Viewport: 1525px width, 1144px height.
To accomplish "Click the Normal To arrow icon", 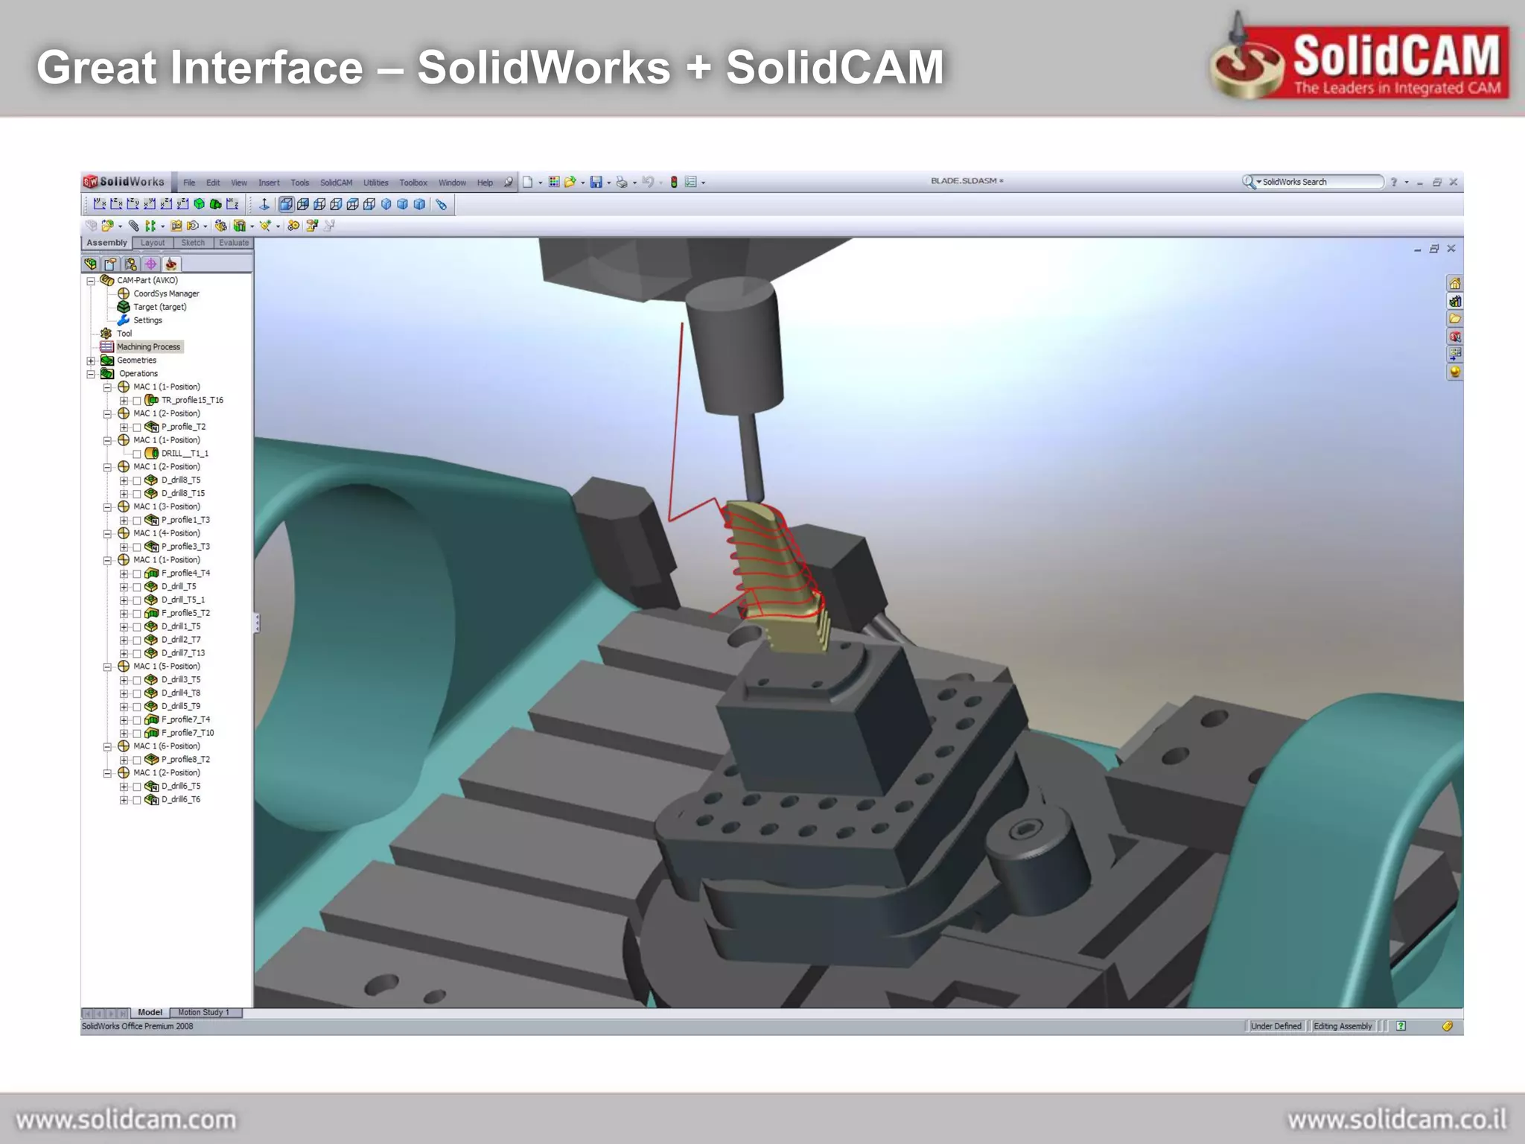I will (264, 203).
